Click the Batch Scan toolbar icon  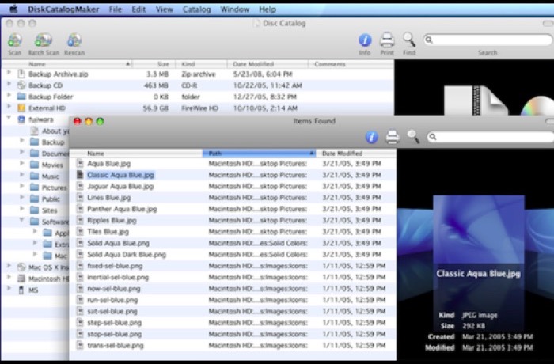(44, 40)
